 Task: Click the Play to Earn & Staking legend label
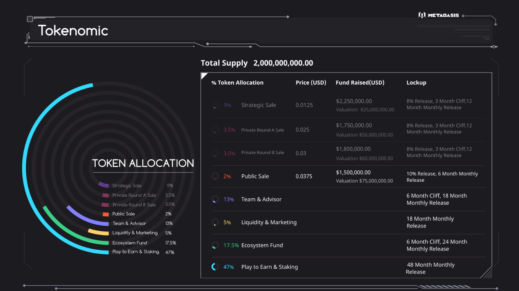[x=136, y=252]
